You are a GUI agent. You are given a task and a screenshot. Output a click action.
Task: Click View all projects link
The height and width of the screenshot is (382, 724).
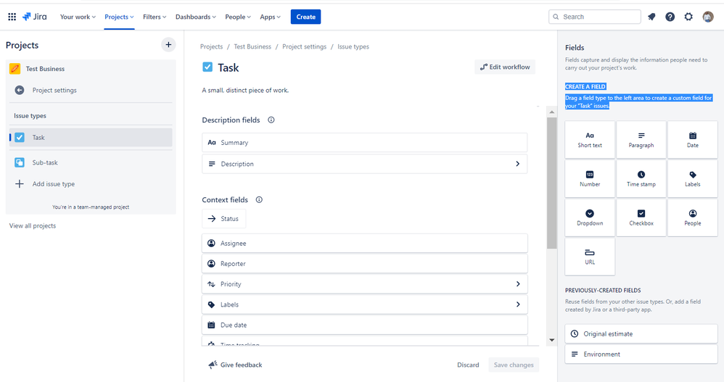click(x=33, y=225)
